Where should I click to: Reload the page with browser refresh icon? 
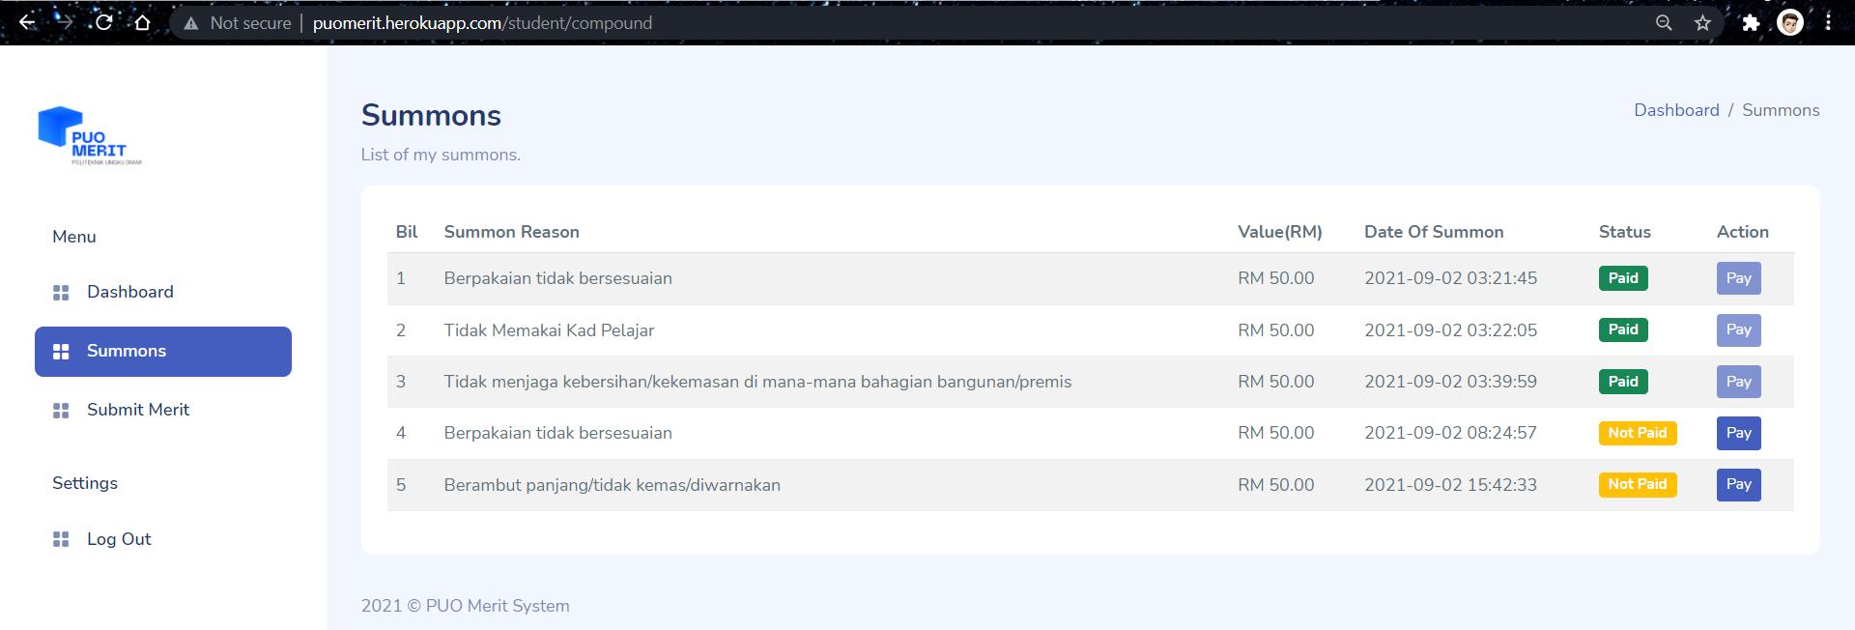click(103, 22)
